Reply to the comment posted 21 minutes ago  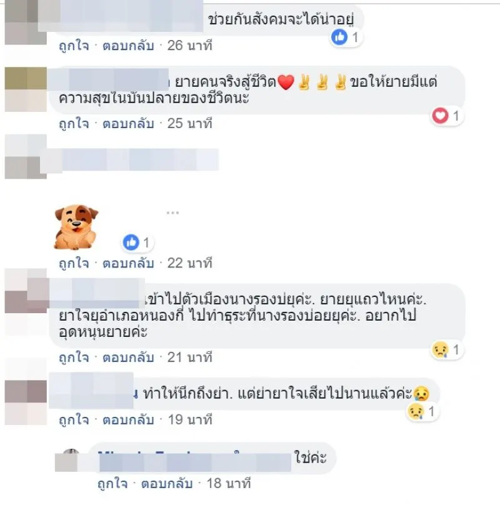pos(128,357)
